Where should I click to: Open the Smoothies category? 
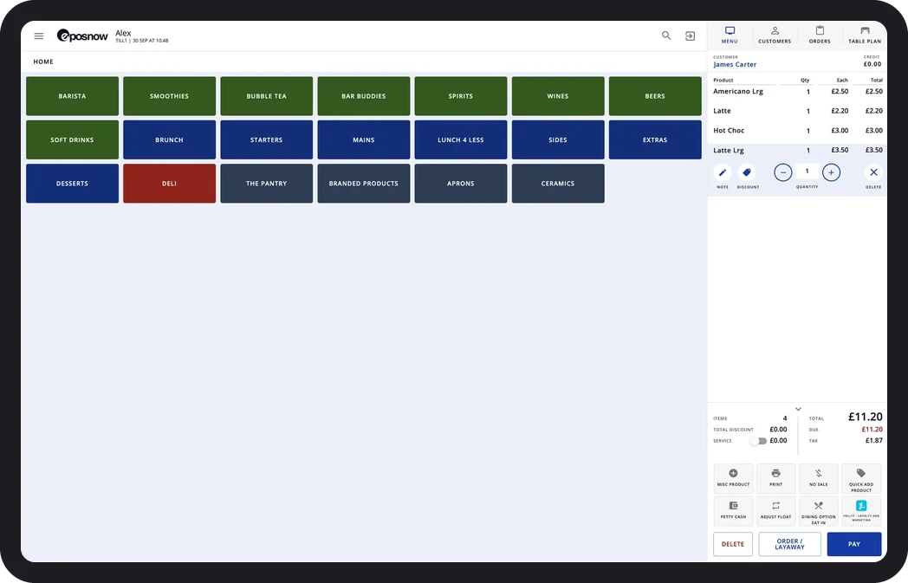[x=169, y=96]
